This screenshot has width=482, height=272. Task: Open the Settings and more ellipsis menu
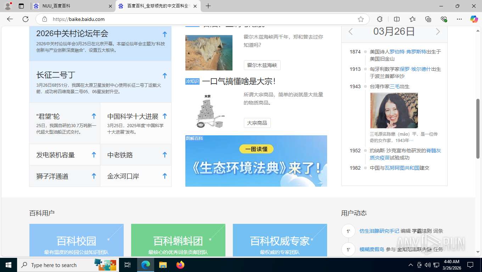pyautogui.click(x=459, y=19)
